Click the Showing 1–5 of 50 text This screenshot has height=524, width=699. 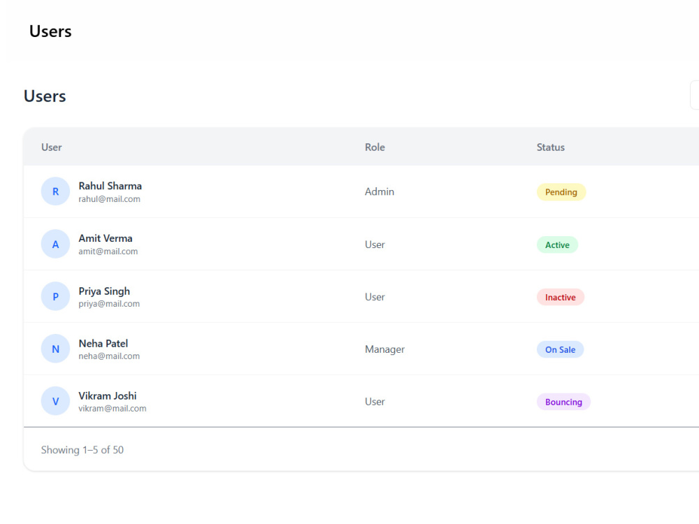(x=82, y=449)
